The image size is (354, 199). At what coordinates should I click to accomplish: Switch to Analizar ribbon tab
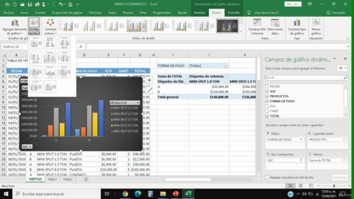click(x=199, y=13)
